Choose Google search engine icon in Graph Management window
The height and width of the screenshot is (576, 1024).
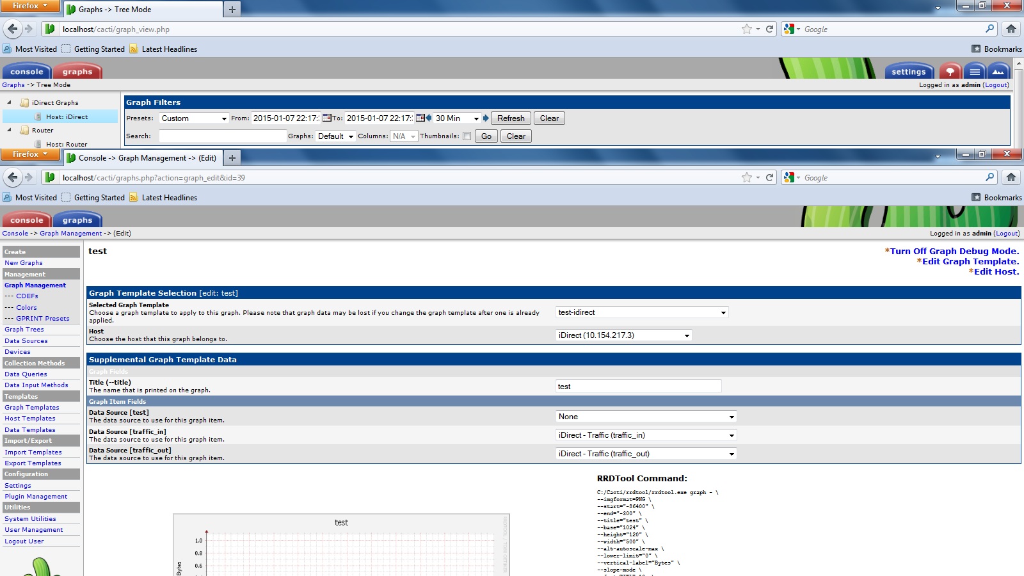[x=792, y=177]
